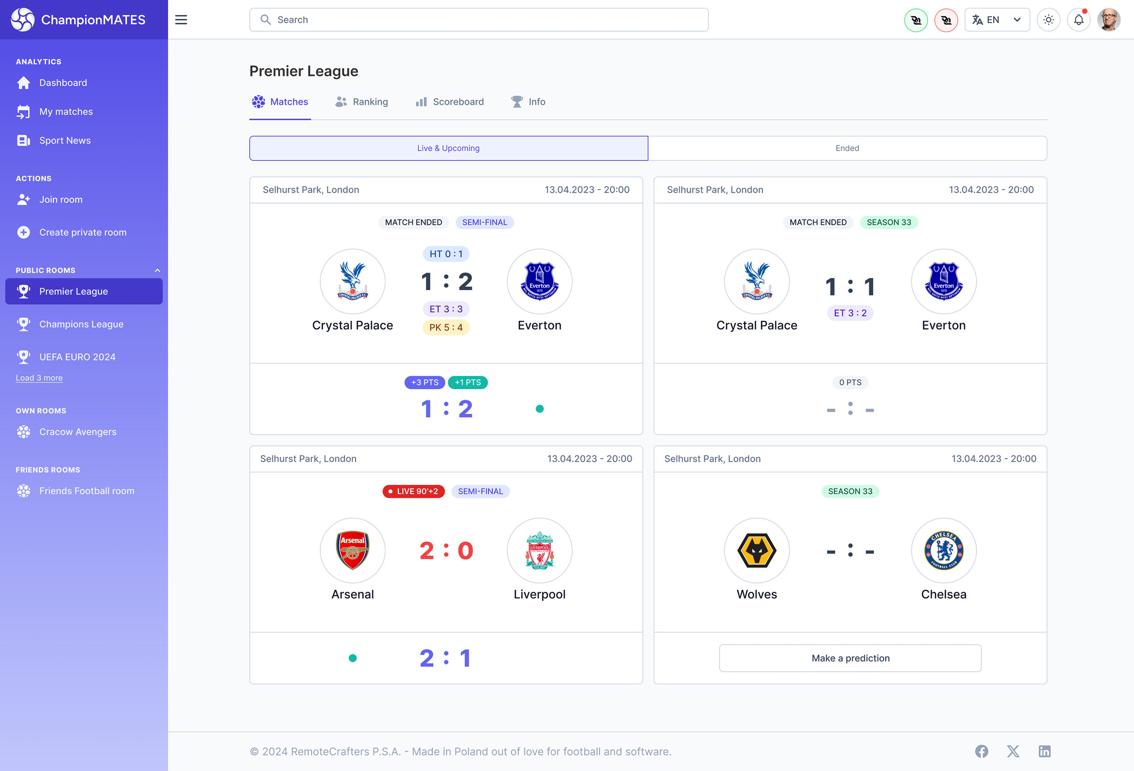The width and height of the screenshot is (1134, 771).
Task: Click Everton crest in the semi-final card
Action: click(540, 282)
